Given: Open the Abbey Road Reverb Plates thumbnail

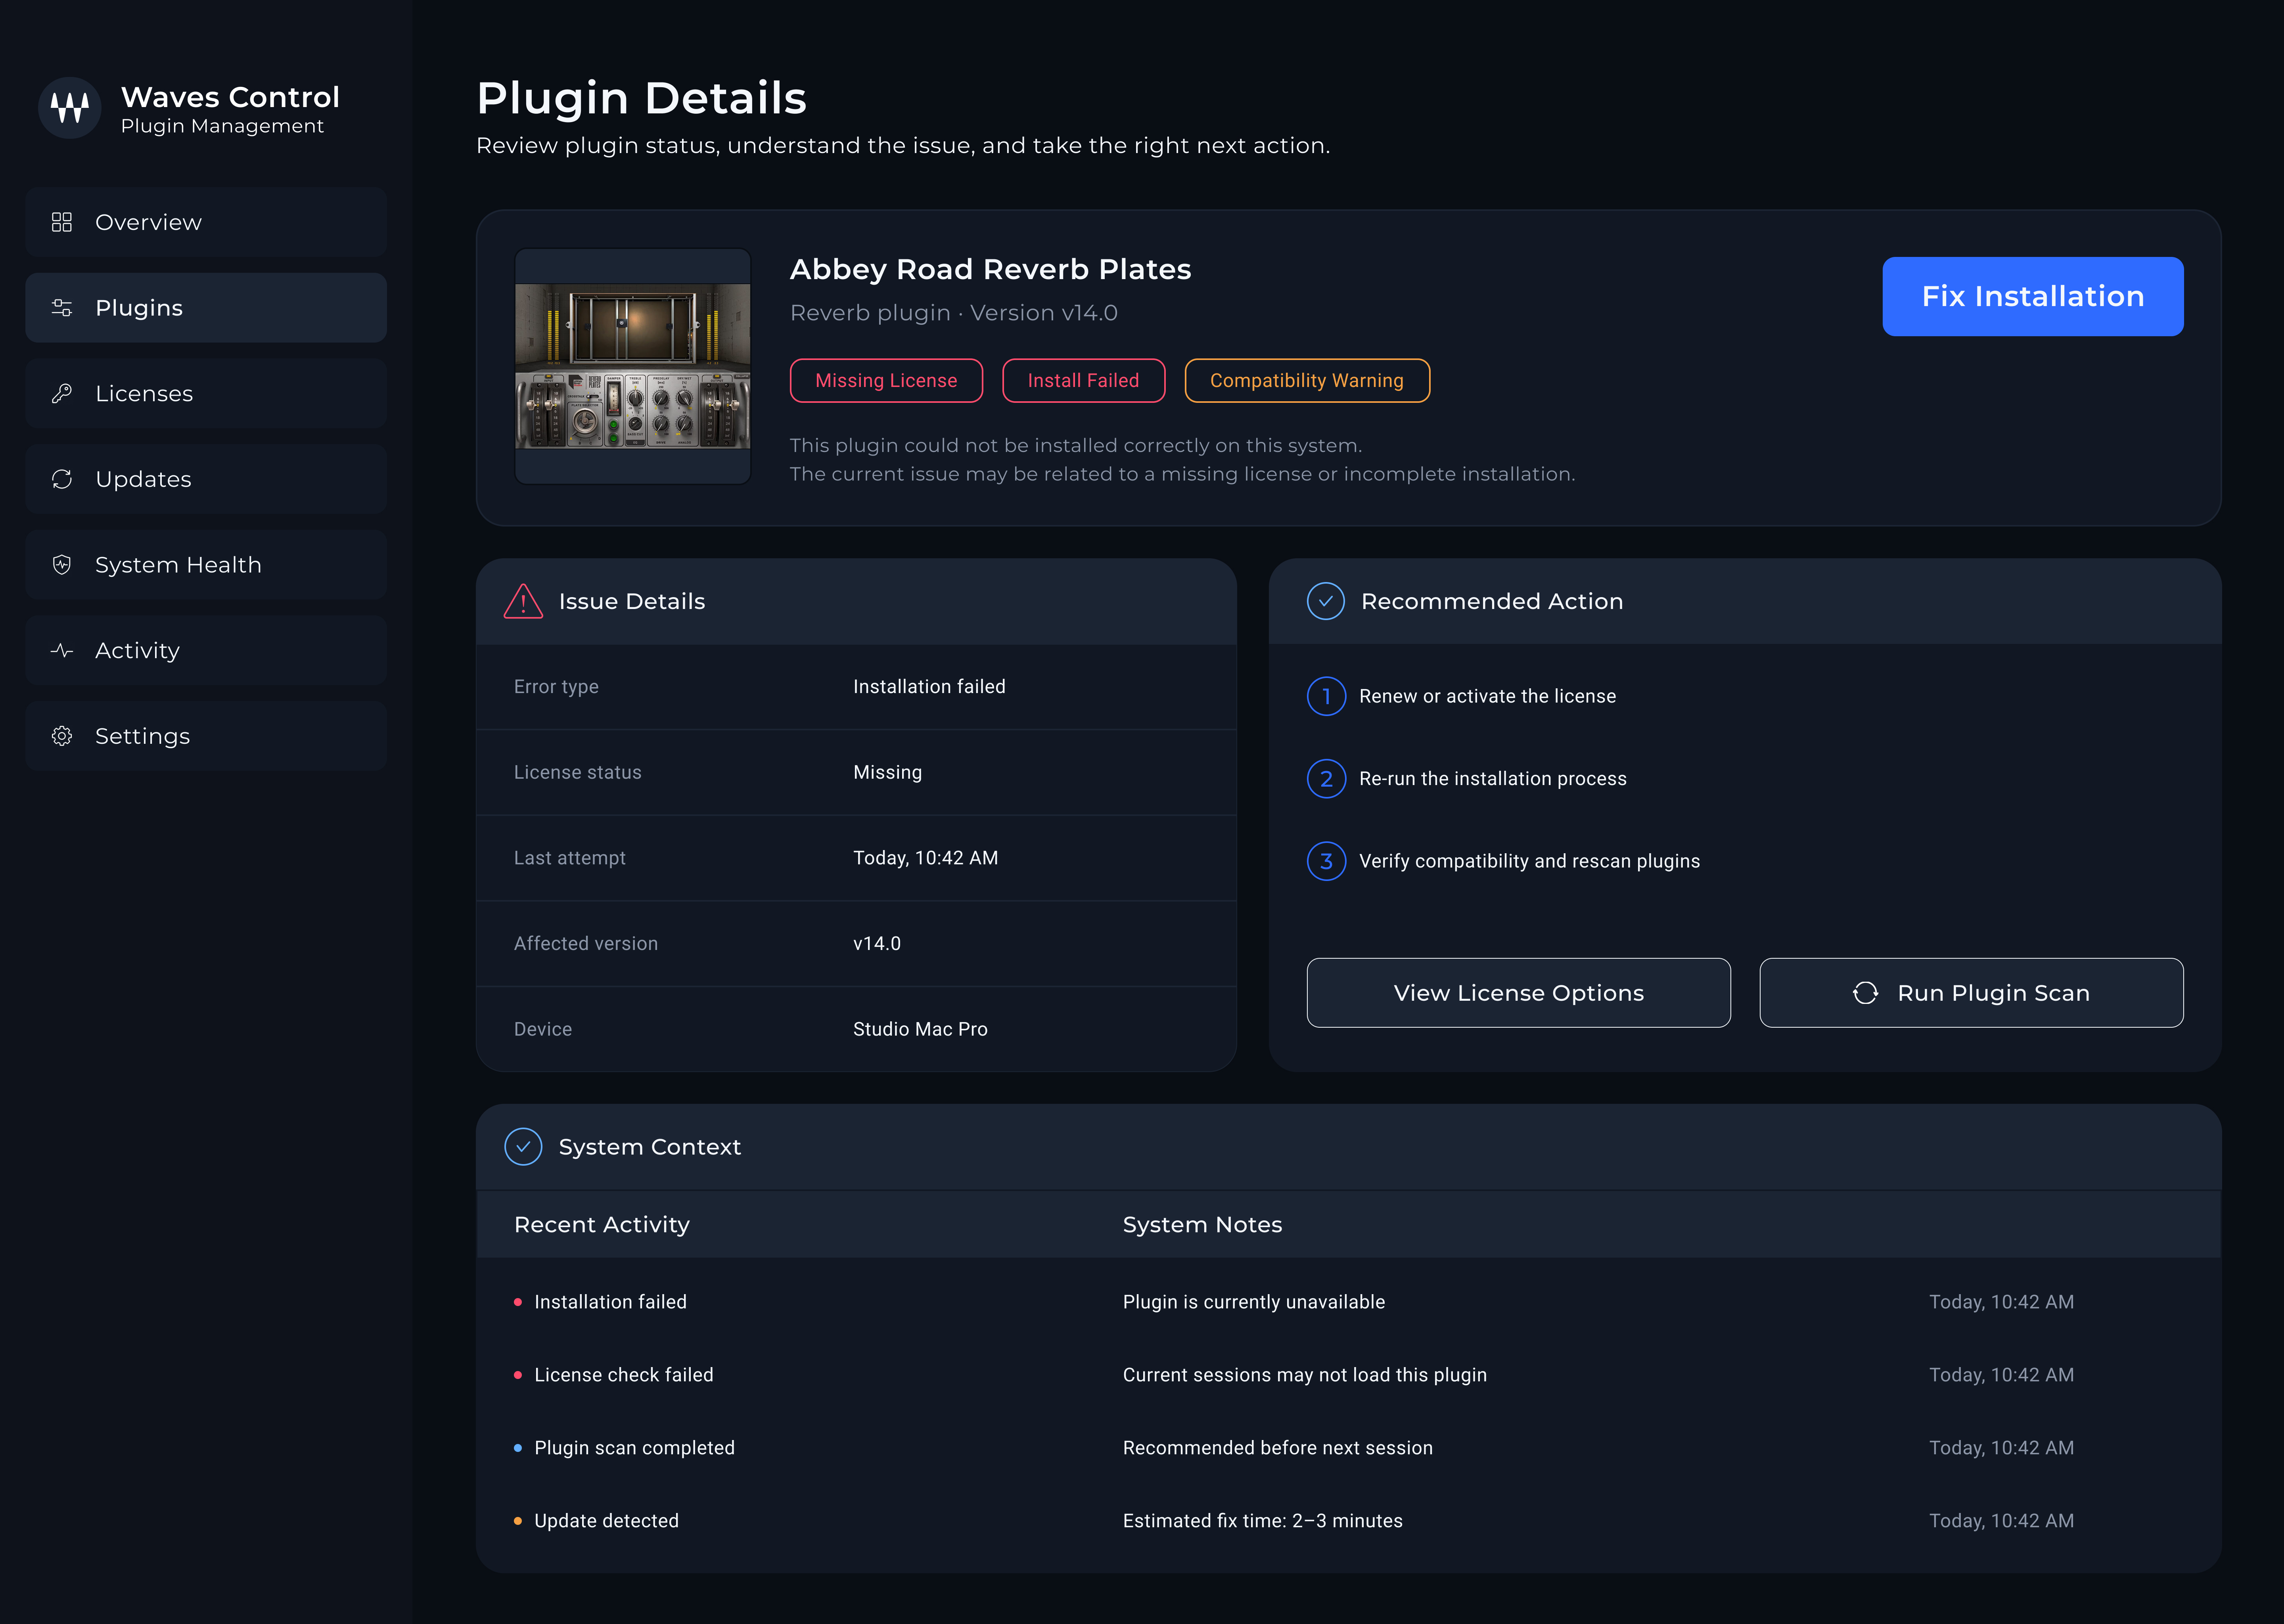Looking at the screenshot, I should point(632,366).
